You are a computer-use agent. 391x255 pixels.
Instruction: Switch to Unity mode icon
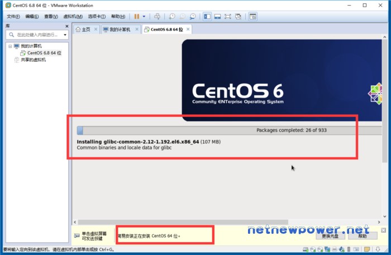[238, 16]
